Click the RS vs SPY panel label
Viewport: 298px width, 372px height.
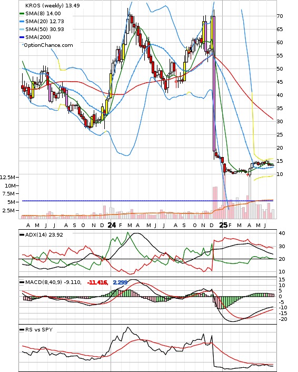pos(39,330)
